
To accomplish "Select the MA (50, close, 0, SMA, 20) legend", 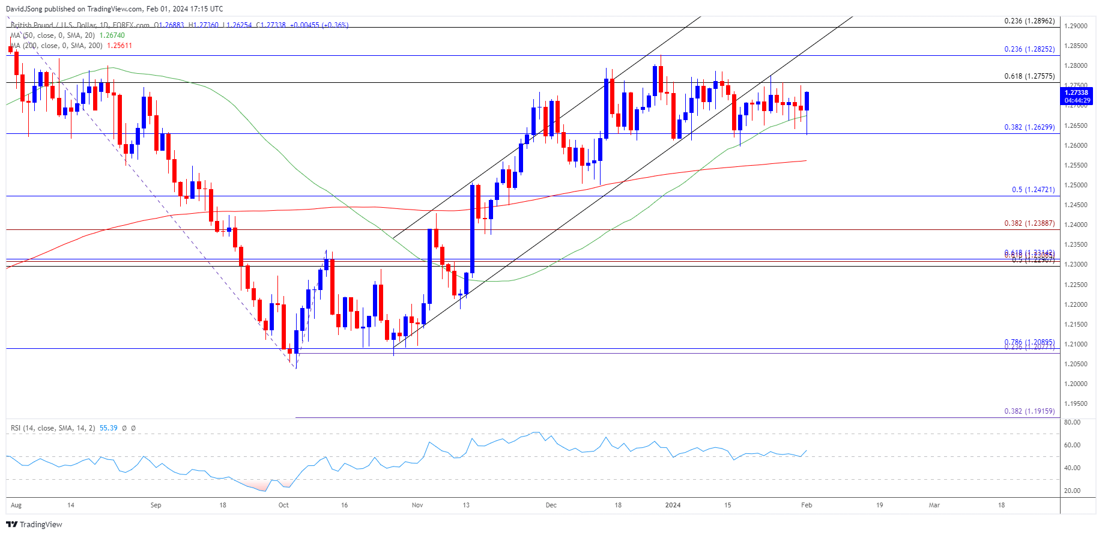I will pyautogui.click(x=52, y=35).
